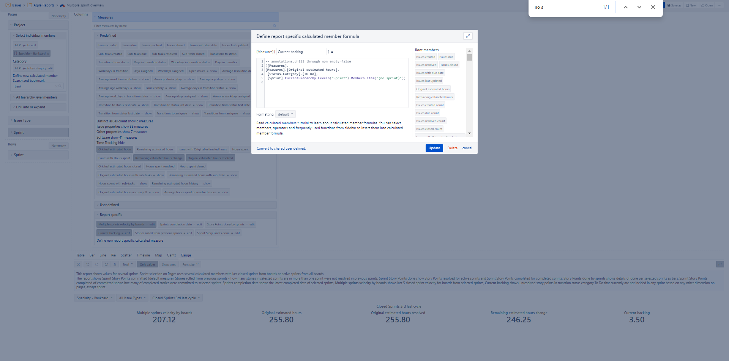Close the browser find bar
Screen dimensions: 729x361
pos(653,7)
